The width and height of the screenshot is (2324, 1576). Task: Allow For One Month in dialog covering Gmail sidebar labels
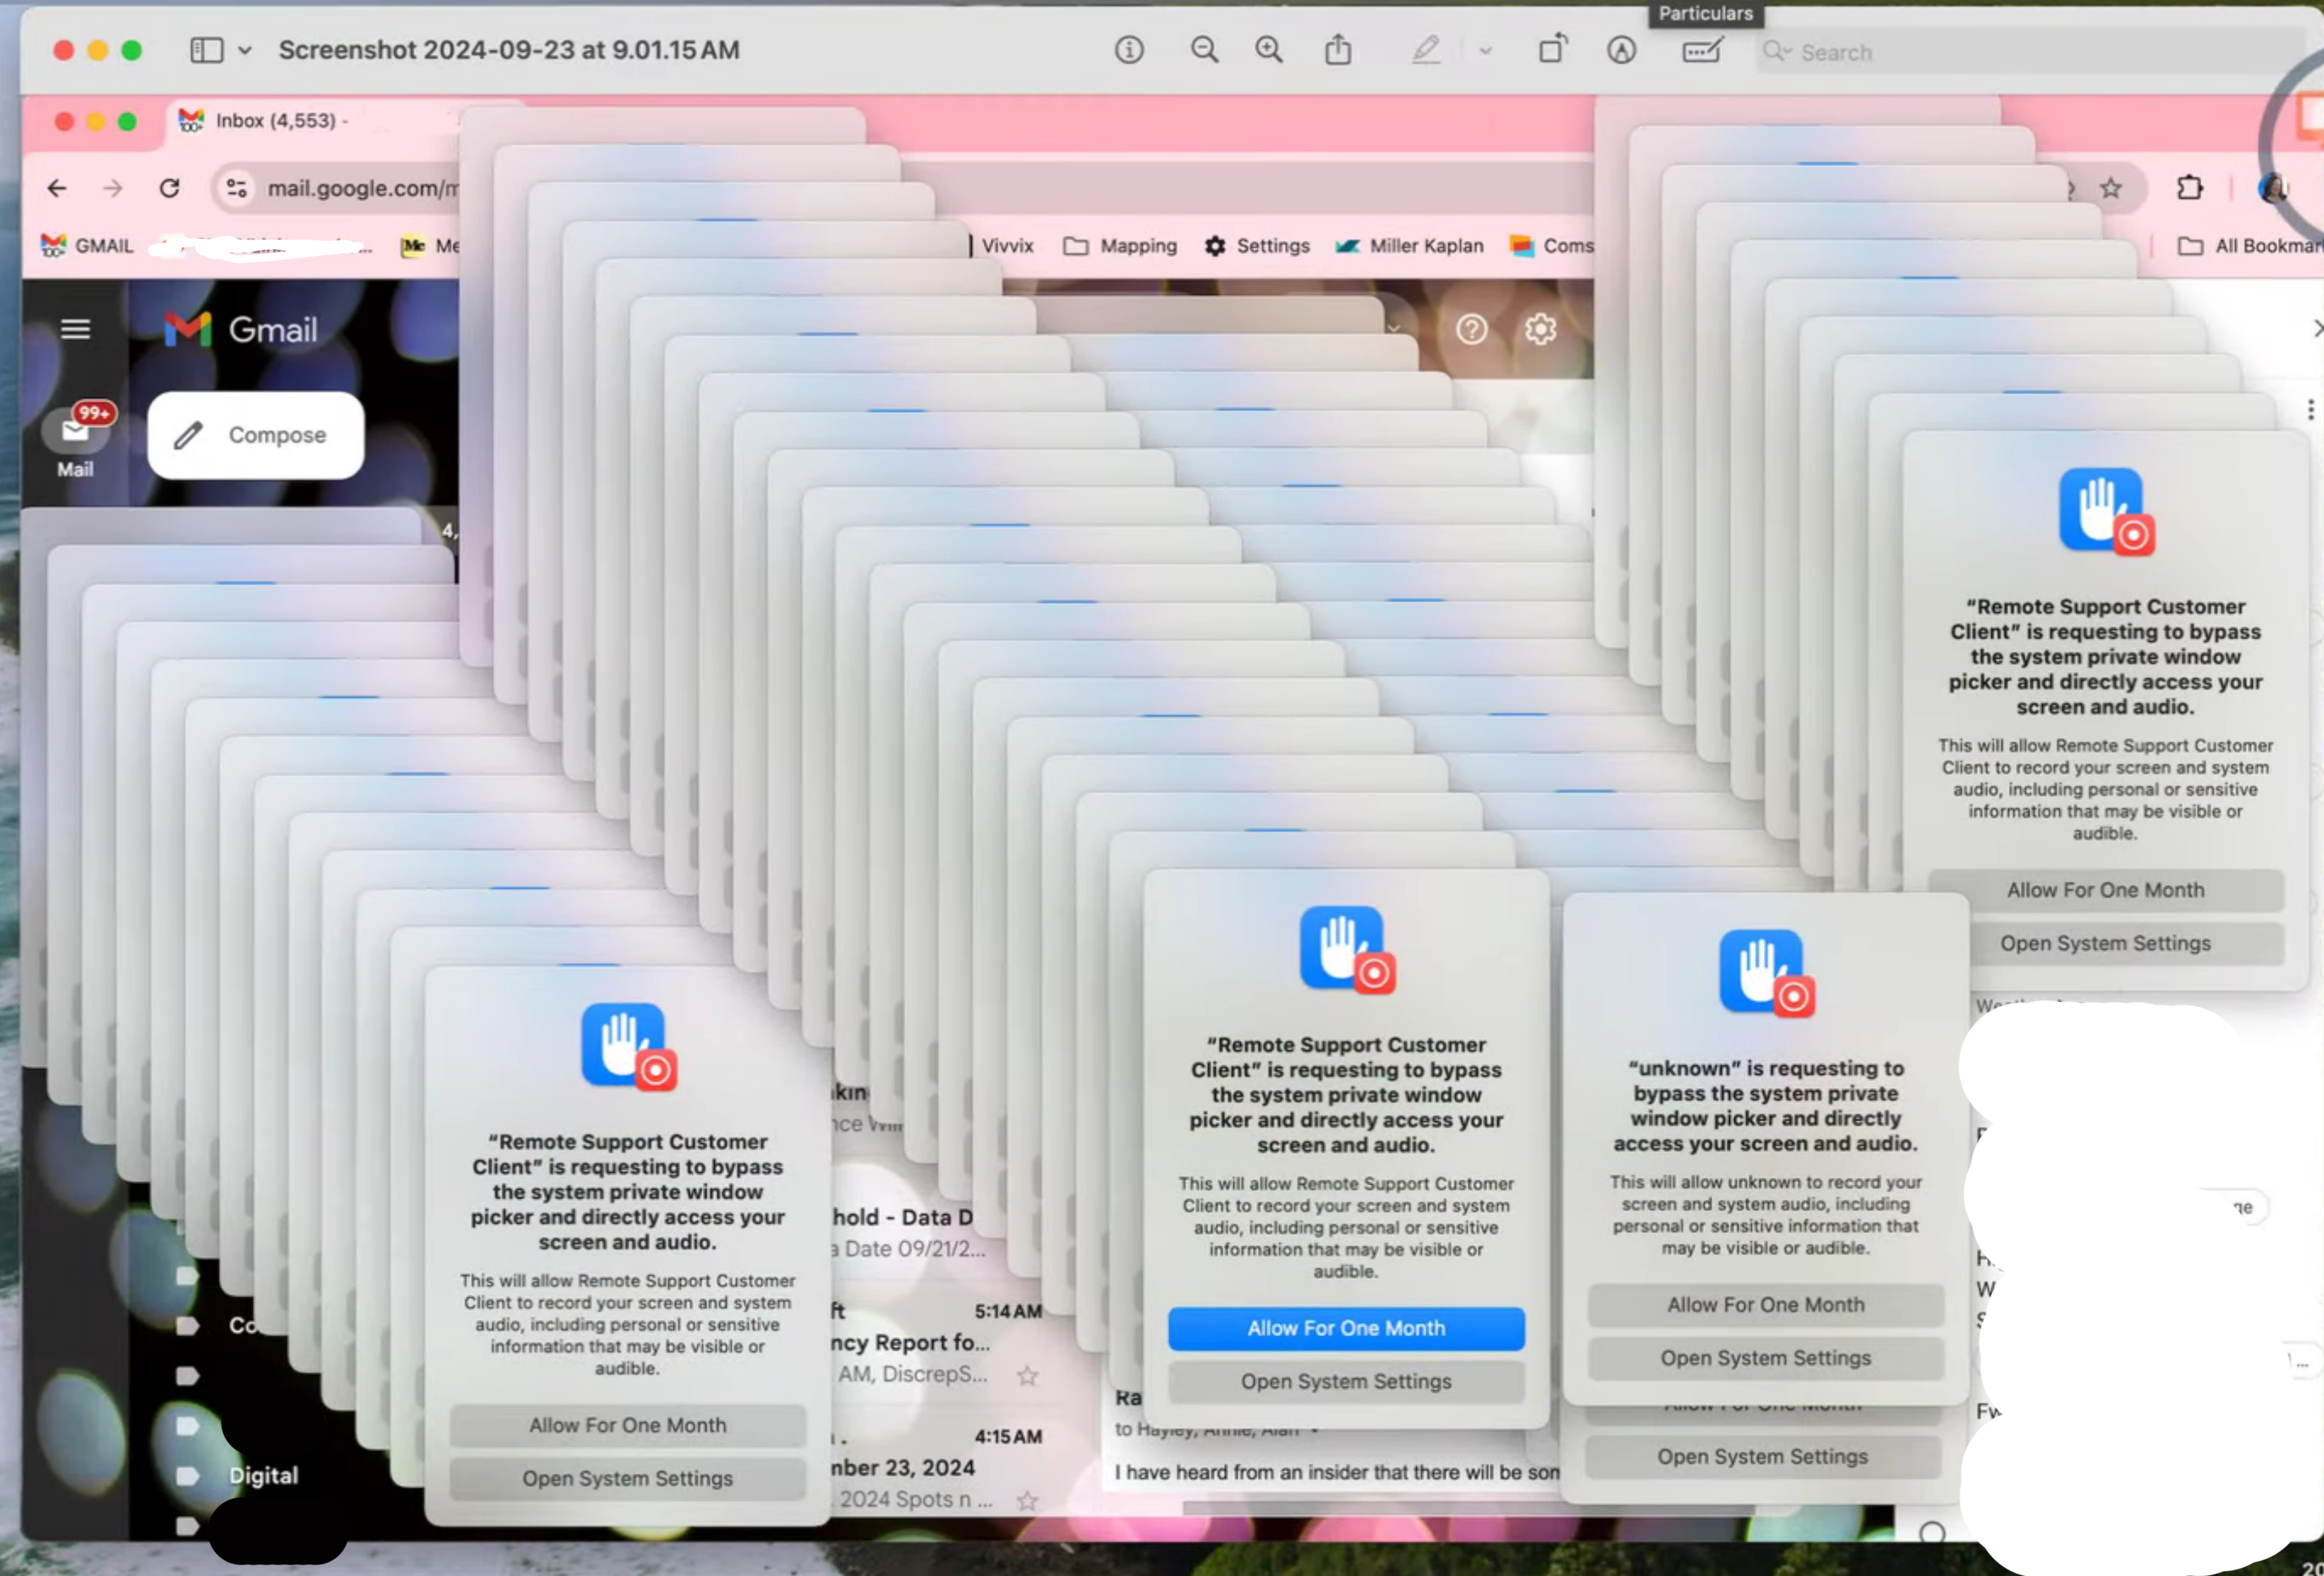627,1425
